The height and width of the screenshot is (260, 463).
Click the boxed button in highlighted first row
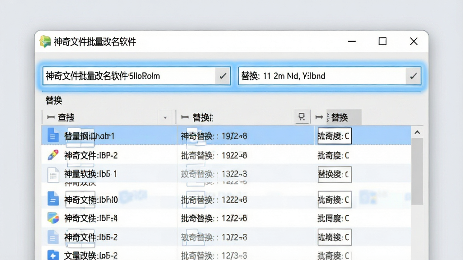coord(335,136)
